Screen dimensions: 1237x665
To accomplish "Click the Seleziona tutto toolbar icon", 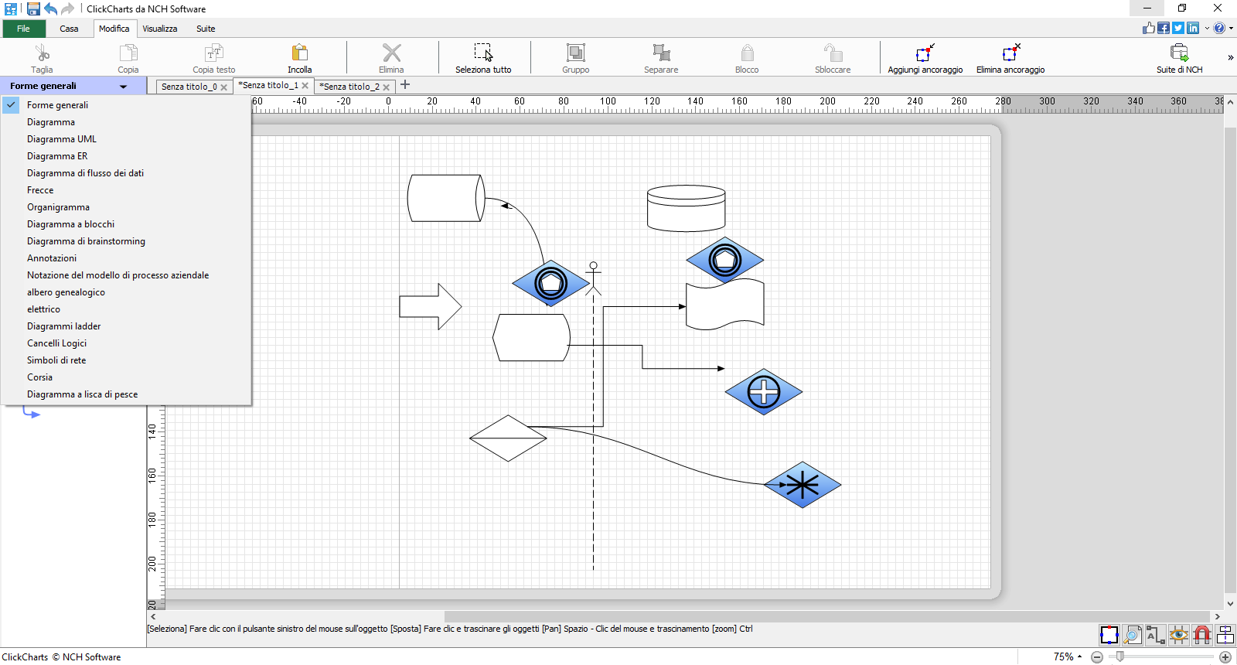I will click(483, 53).
